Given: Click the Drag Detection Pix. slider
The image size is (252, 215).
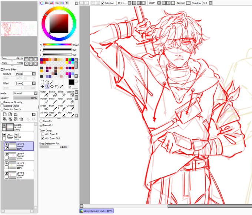Looking at the screenshot, I should [x=54, y=147].
